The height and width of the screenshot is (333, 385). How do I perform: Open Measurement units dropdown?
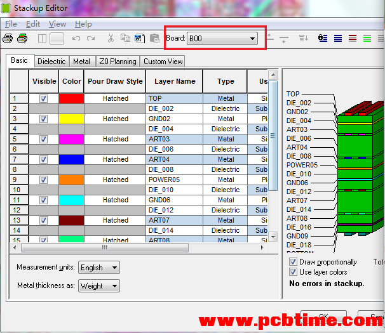(x=99, y=267)
